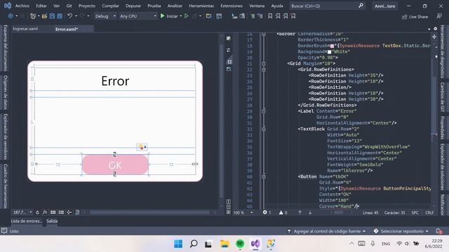Viewport: 449px width, 252px height.
Task: Open the Depurar menu
Action: click(133, 6)
